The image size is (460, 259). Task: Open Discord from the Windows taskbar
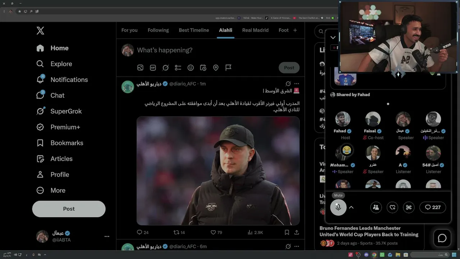coord(366,255)
